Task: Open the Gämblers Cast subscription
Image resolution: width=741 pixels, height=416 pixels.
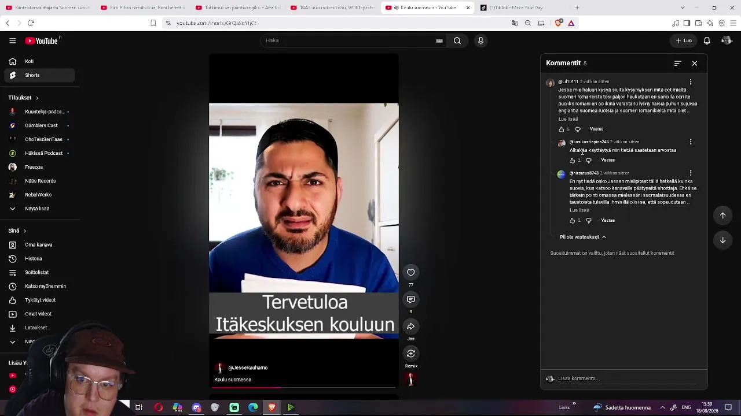Action: pyautogui.click(x=39, y=125)
